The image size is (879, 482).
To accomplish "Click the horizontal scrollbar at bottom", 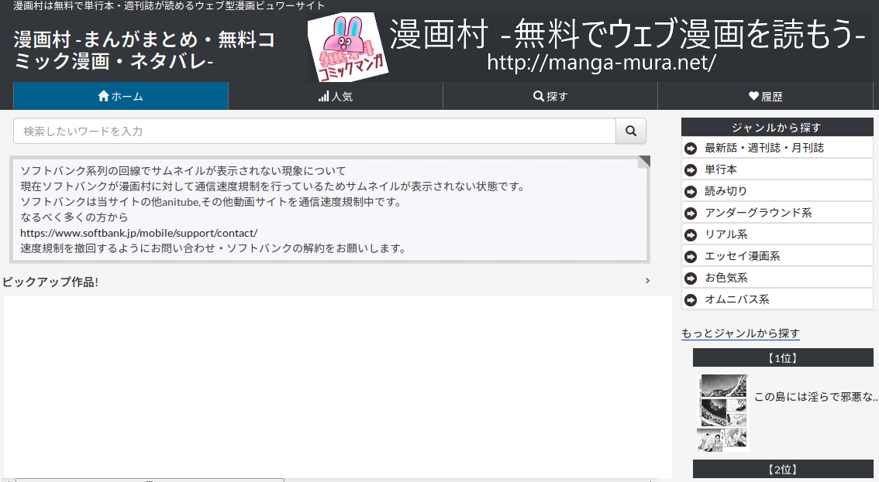I will coord(150,480).
